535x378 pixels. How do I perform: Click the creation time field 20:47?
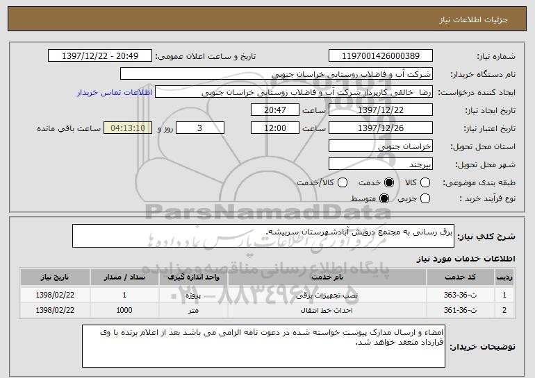point(275,110)
